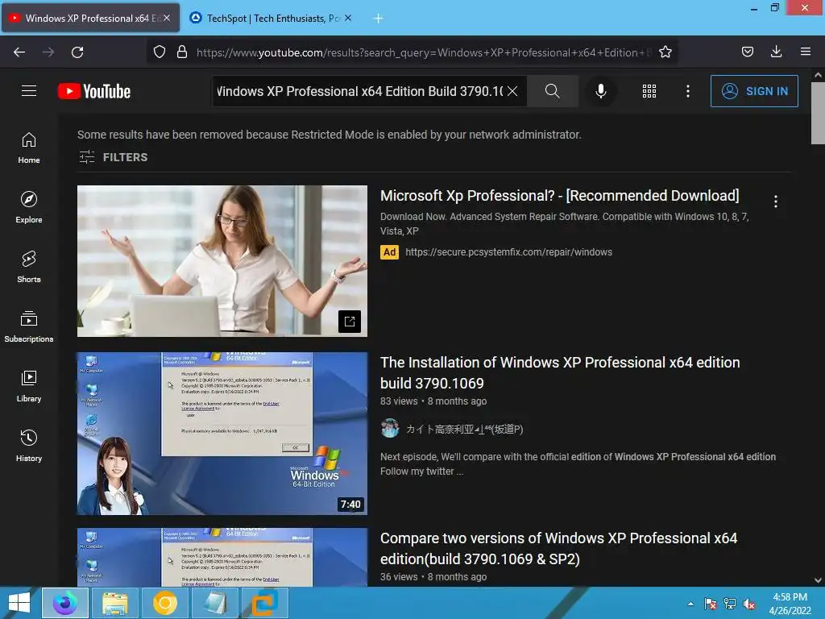
Task: Play the 7:40 video thumbnail
Action: coord(222,433)
